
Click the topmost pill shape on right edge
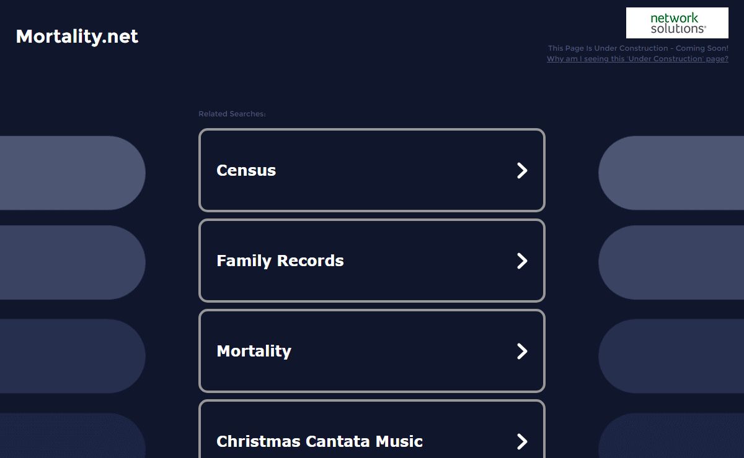[671, 173]
